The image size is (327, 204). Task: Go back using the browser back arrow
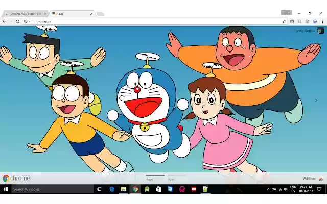(5, 21)
